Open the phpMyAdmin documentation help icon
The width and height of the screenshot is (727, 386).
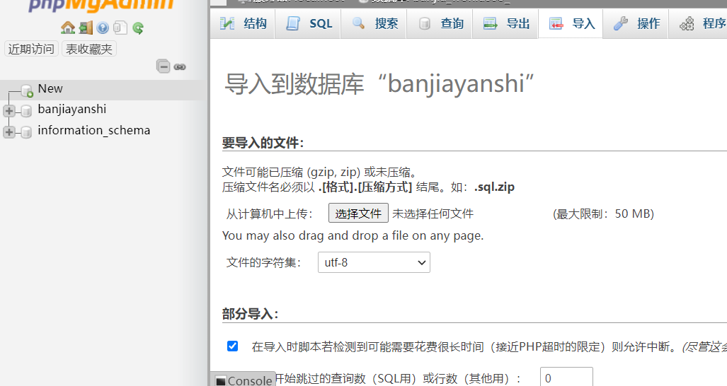pyautogui.click(x=103, y=28)
